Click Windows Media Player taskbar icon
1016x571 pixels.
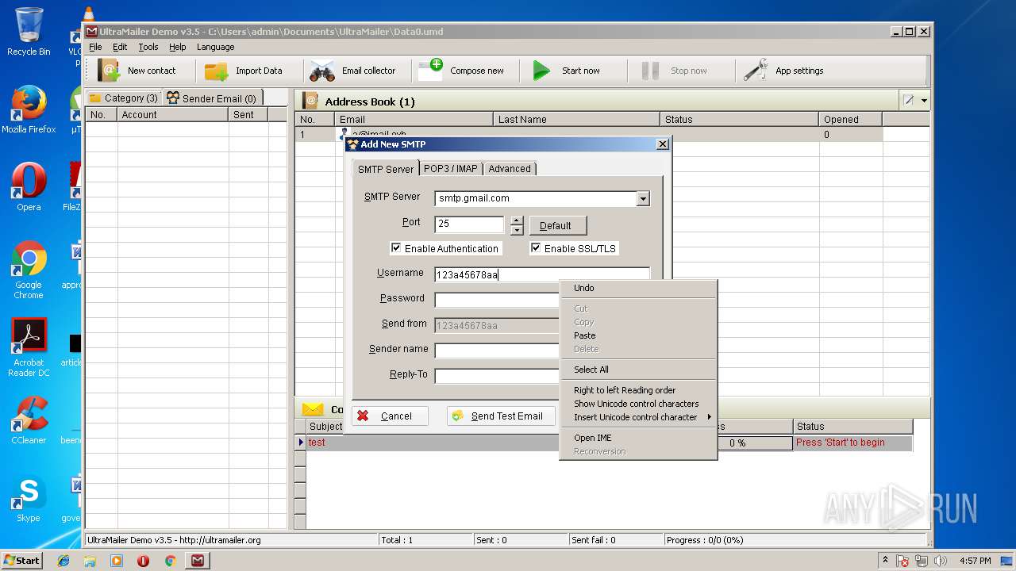(117, 561)
